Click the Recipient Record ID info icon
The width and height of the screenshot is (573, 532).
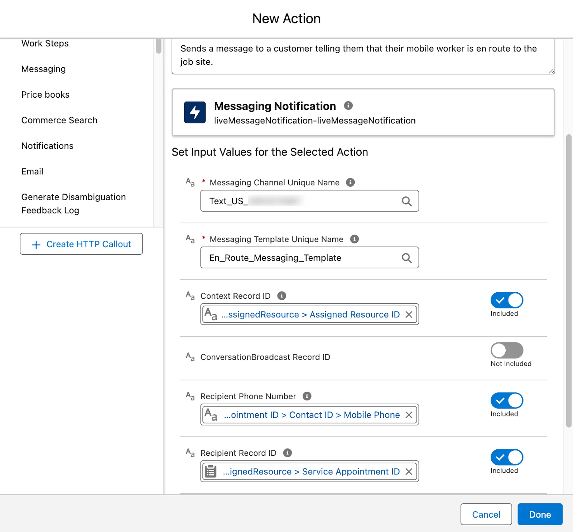coord(287,453)
